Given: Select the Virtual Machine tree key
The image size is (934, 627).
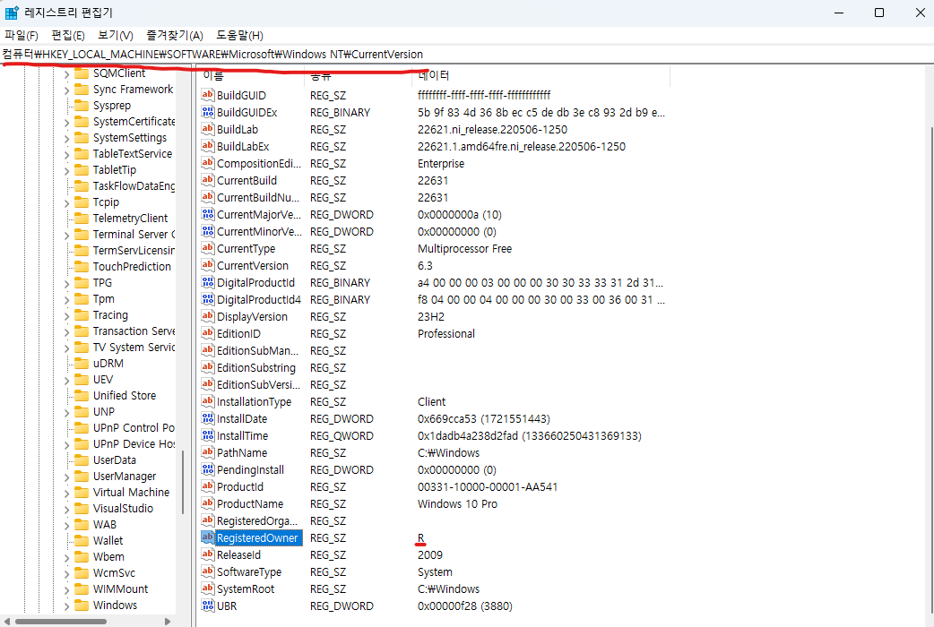Looking at the screenshot, I should 131,493.
